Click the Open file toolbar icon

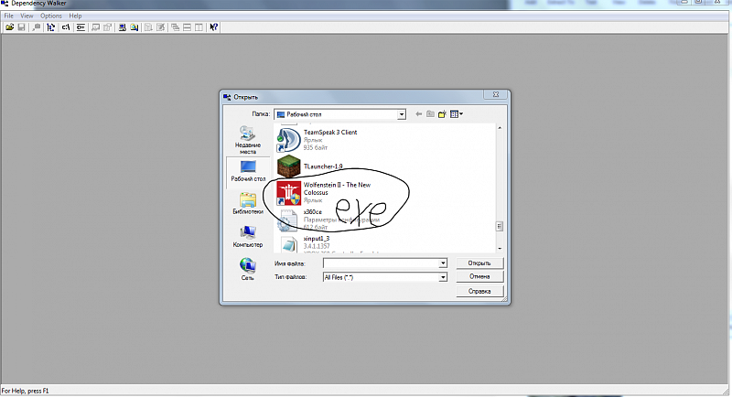tap(9, 27)
